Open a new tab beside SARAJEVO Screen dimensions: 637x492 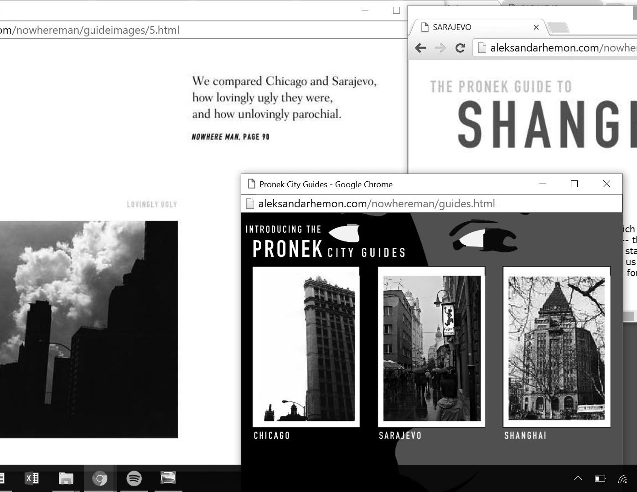click(x=558, y=28)
